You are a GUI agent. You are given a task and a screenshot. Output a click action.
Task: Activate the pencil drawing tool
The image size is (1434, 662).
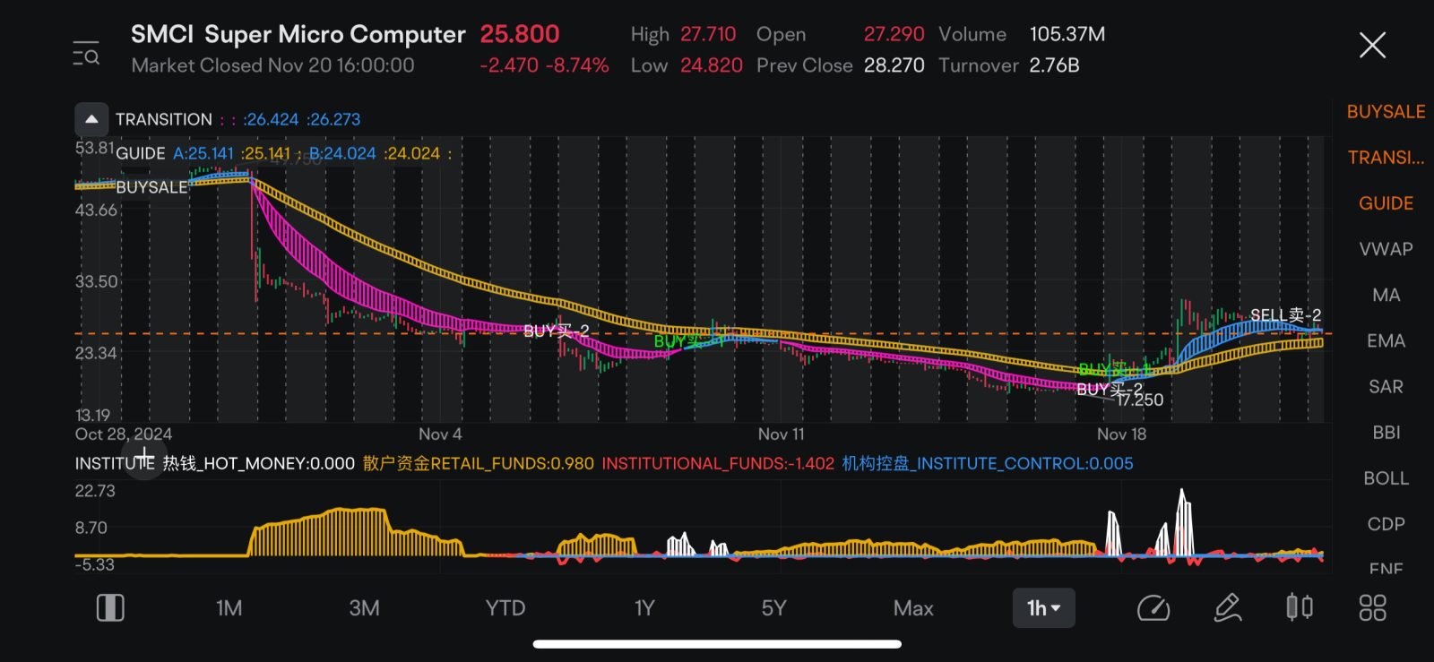(x=1227, y=608)
